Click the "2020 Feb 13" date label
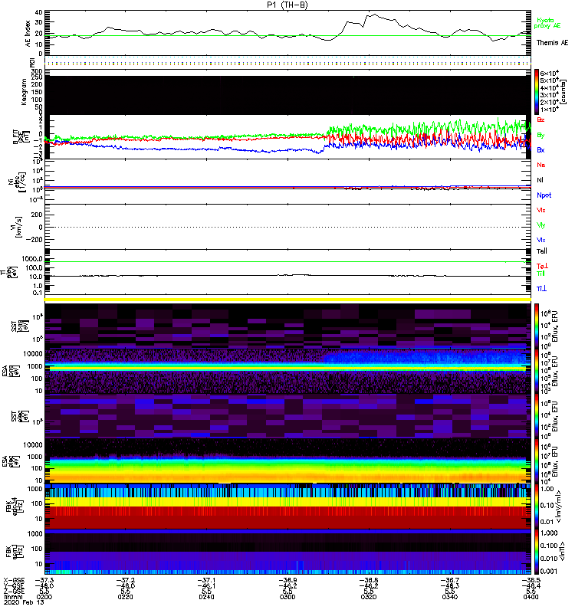The image size is (575, 613). pyautogui.click(x=25, y=602)
